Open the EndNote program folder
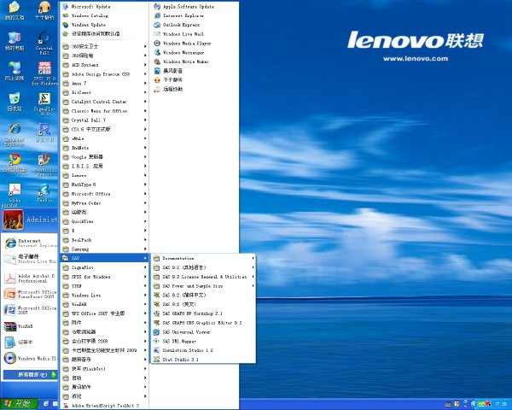512x410 pixels. point(104,148)
